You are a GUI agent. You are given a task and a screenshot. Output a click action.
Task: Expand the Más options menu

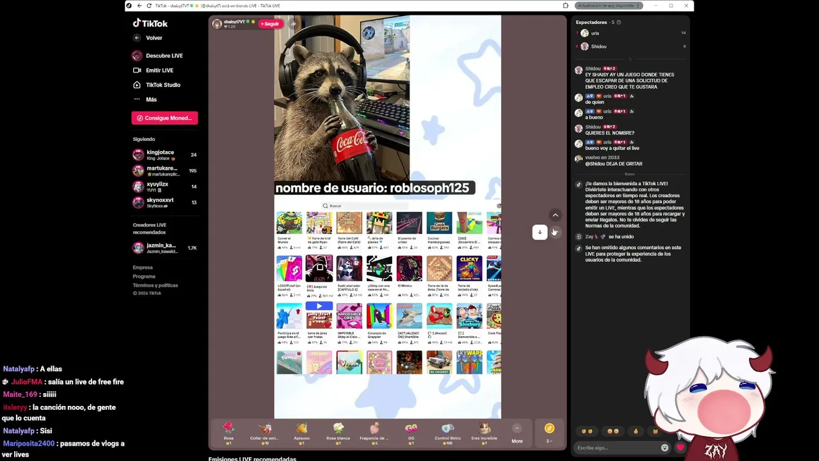(x=145, y=99)
